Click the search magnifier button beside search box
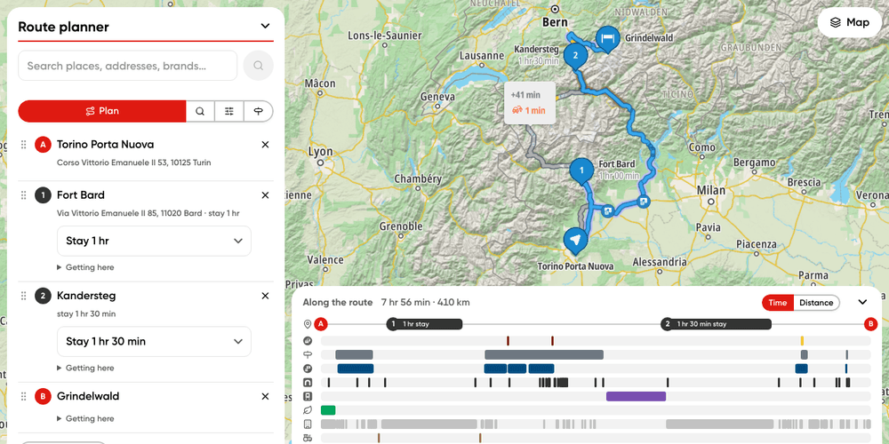Image resolution: width=889 pixels, height=444 pixels. (258, 66)
